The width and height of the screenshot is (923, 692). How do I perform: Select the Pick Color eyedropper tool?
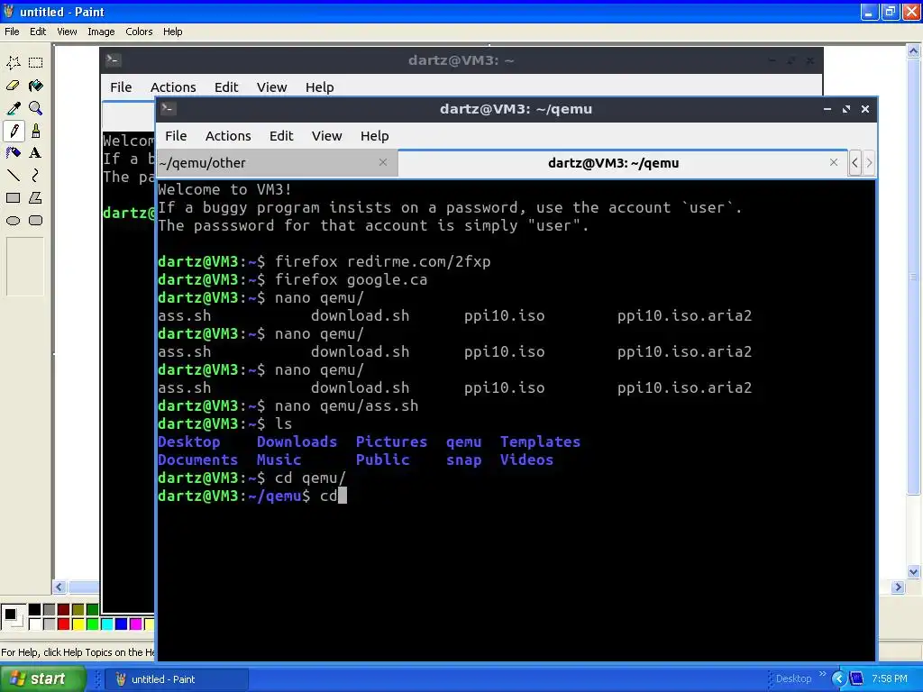(x=14, y=108)
